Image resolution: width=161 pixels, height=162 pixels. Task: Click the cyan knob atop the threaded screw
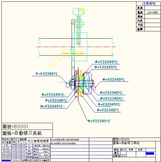(x=79, y=11)
